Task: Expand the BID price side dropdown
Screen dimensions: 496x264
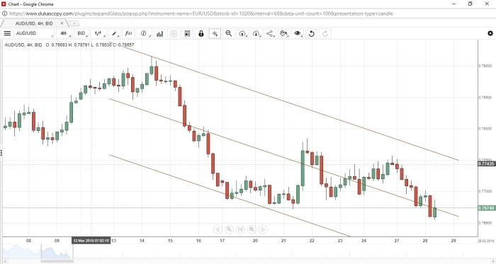Action: pos(83,33)
